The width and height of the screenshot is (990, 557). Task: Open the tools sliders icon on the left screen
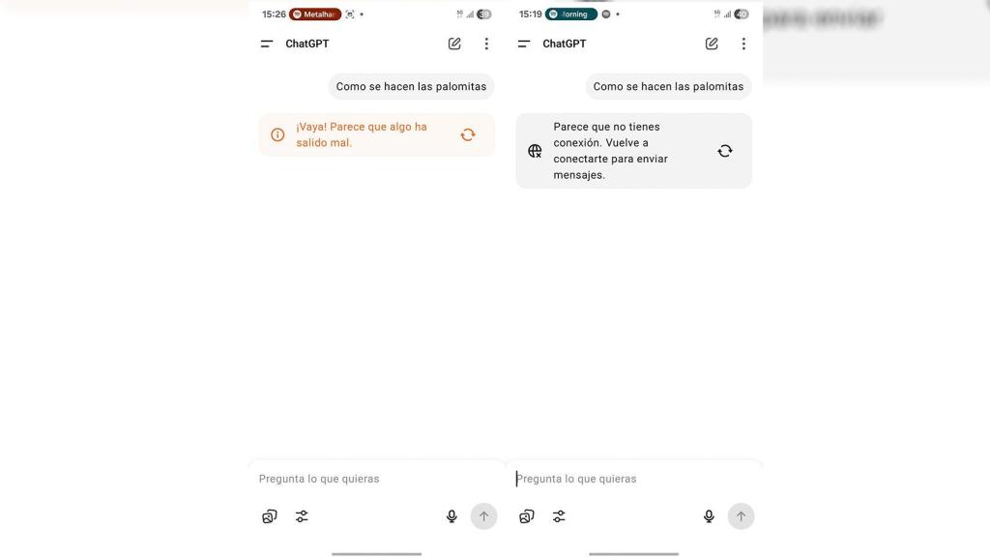[302, 516]
